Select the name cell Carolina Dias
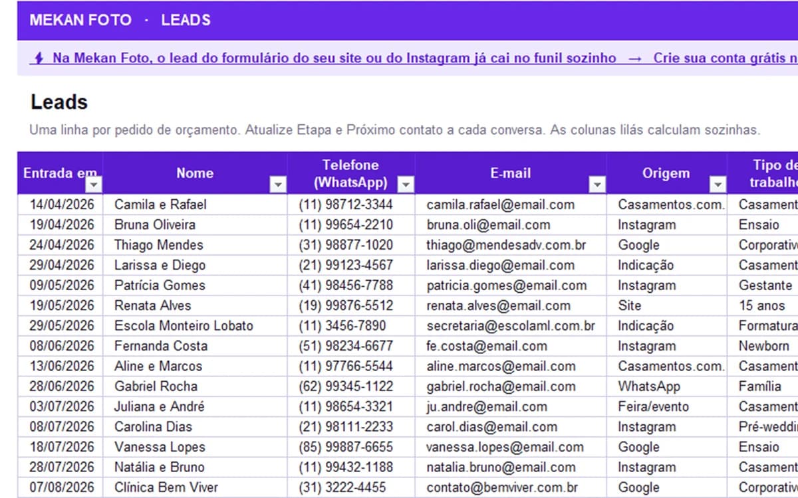Image resolution: width=798 pixels, height=498 pixels. (x=195, y=427)
